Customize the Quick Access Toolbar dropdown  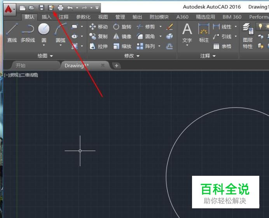(97, 8)
